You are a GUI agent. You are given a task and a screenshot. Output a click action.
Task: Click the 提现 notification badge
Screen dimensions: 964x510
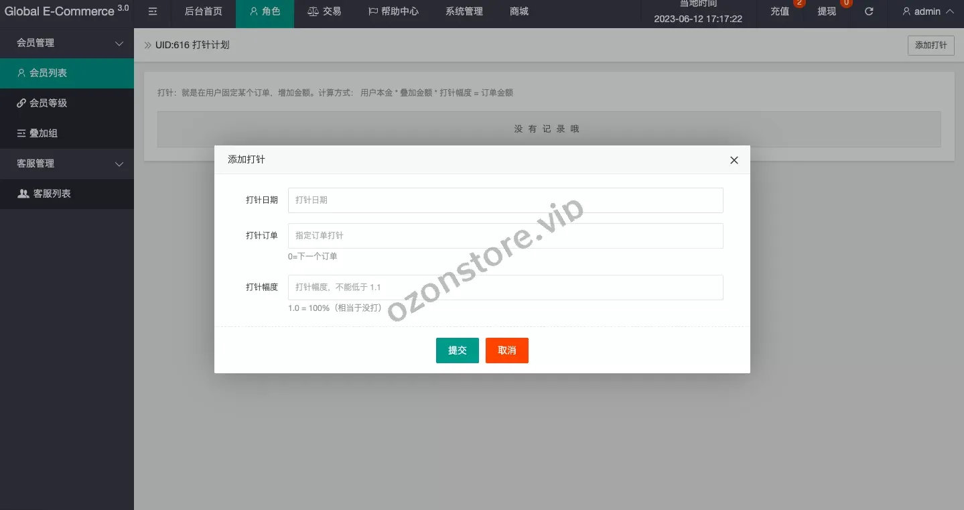[845, 3]
